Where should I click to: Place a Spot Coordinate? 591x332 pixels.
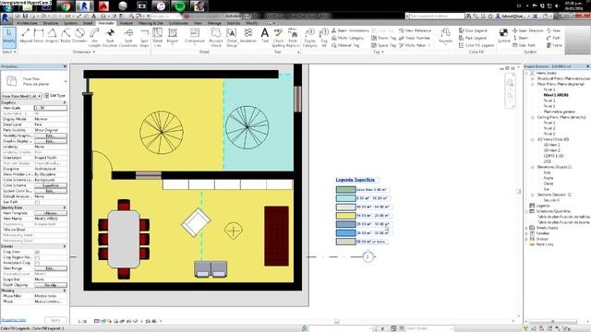(x=128, y=38)
